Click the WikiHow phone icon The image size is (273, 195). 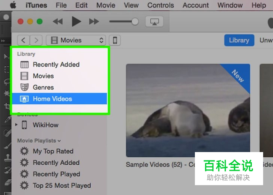24,125
